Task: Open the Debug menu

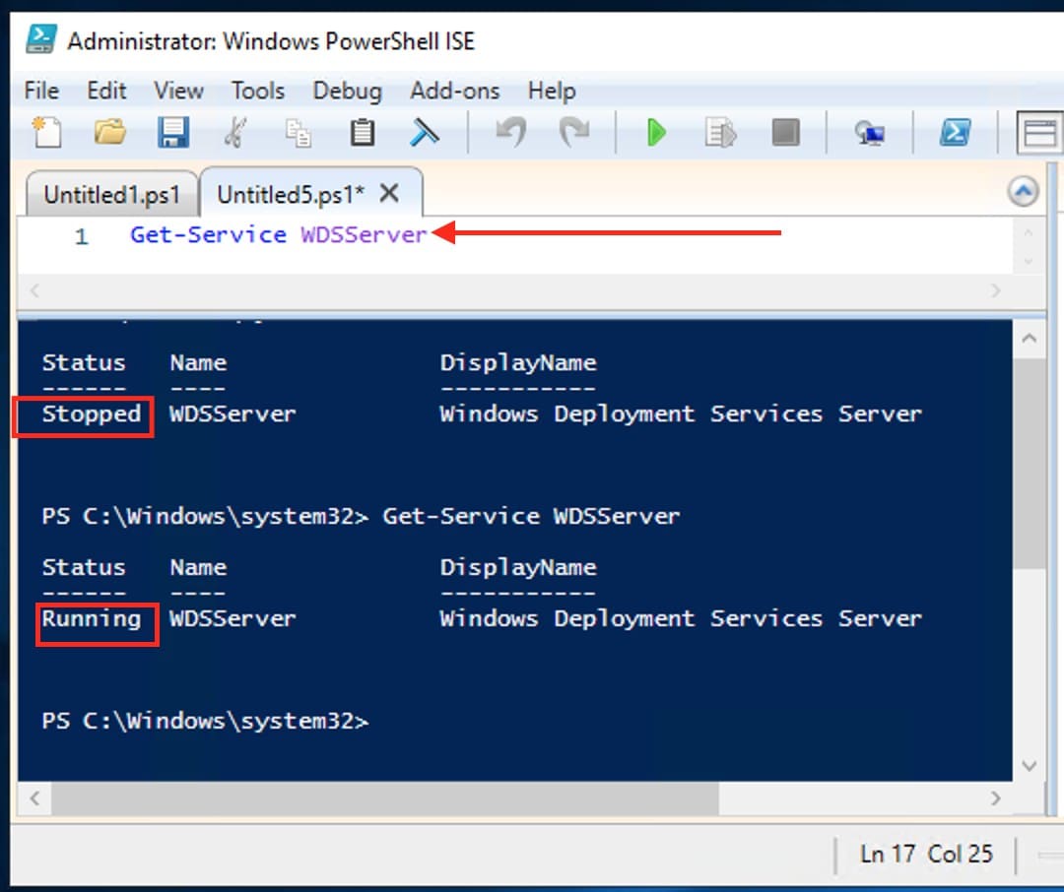Action: (x=347, y=91)
